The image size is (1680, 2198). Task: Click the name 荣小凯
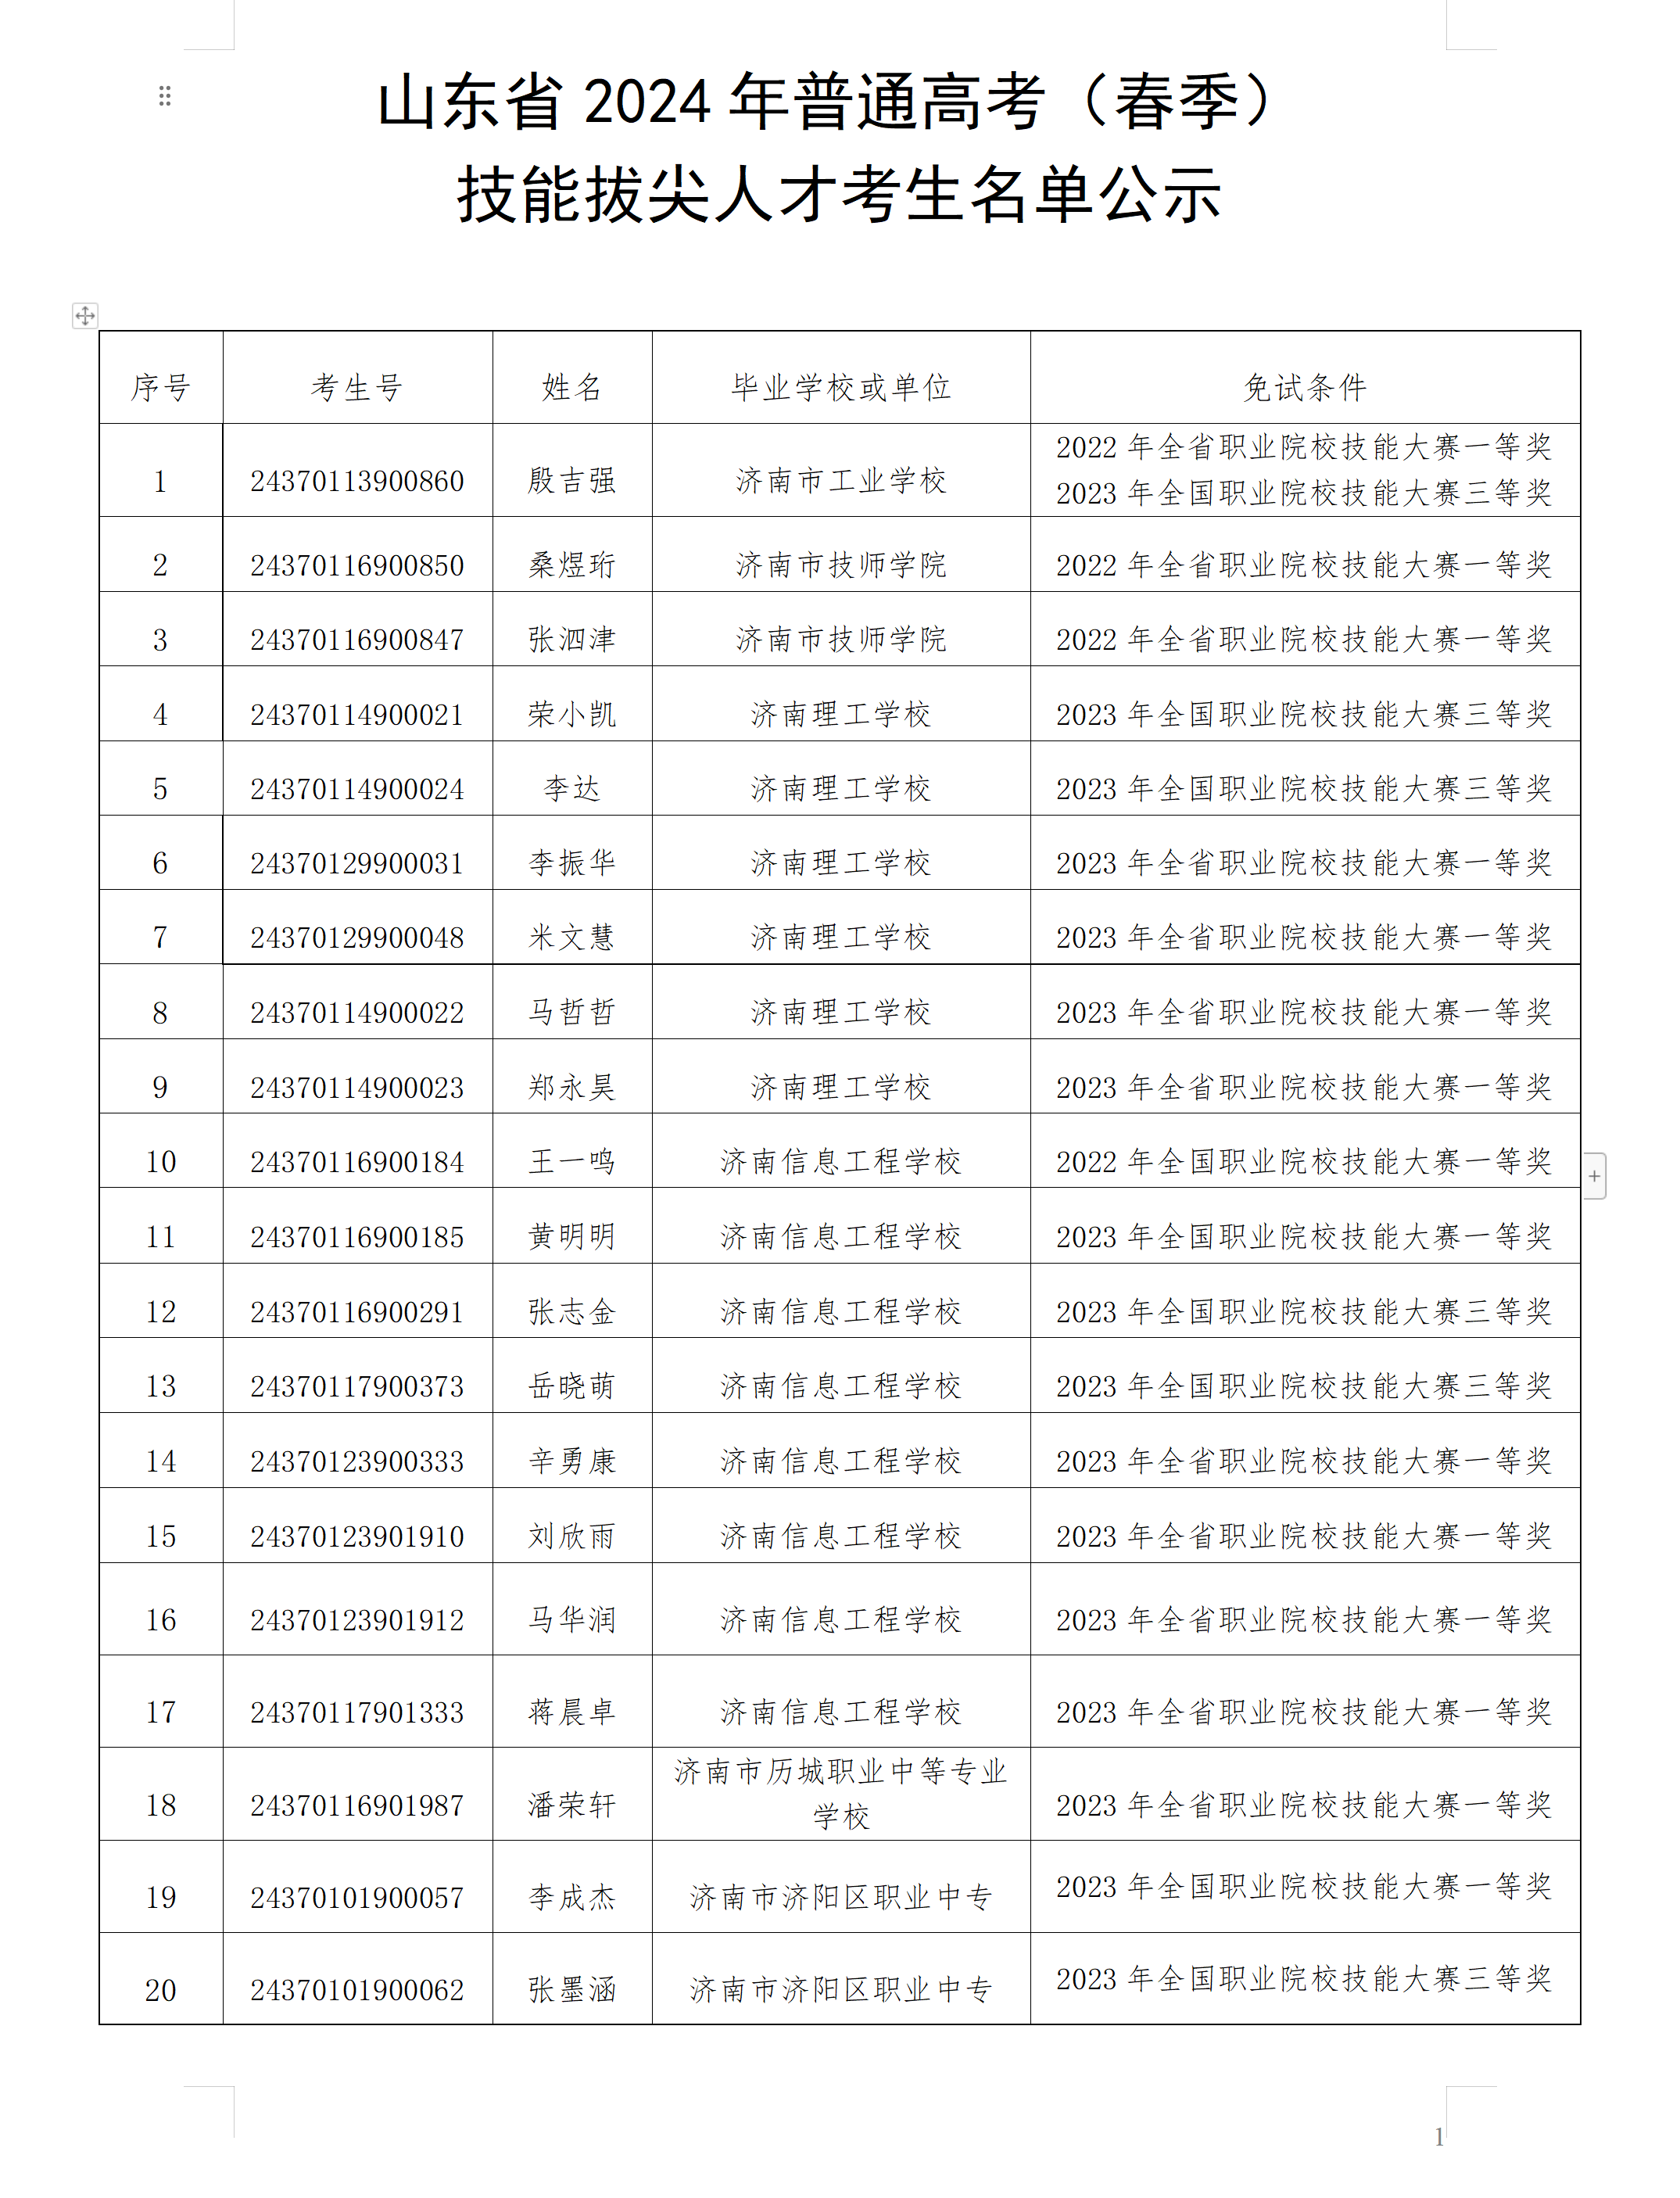(572, 714)
